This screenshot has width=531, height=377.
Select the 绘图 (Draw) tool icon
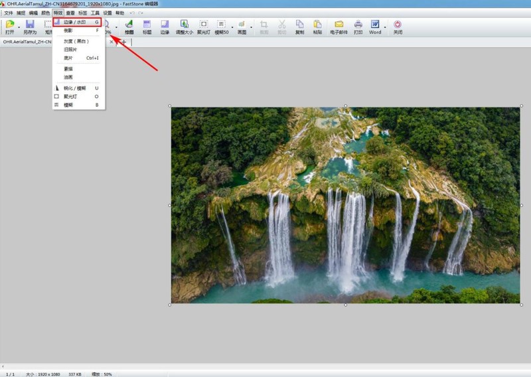pyautogui.click(x=129, y=26)
